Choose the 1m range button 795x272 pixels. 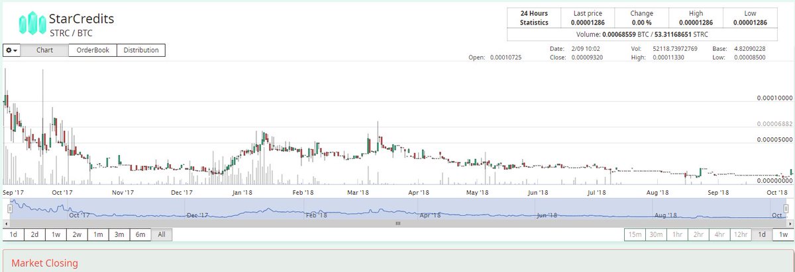click(97, 234)
